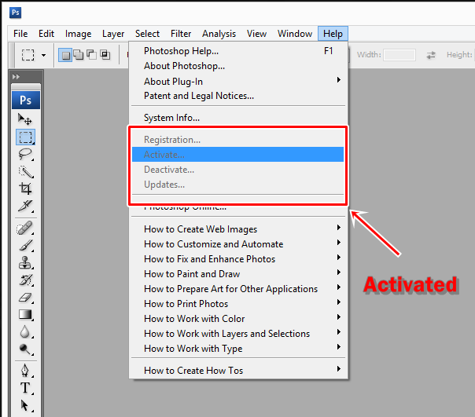
Task: Select the Rectangular Marquee tool in toolbox
Action: pos(25,137)
